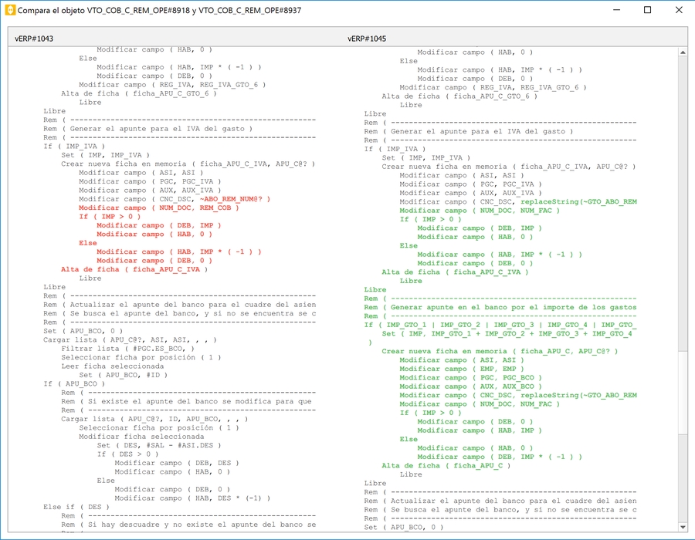Click the vERP#1043 column header
Viewport: 695px width, 540px height.
34,38
